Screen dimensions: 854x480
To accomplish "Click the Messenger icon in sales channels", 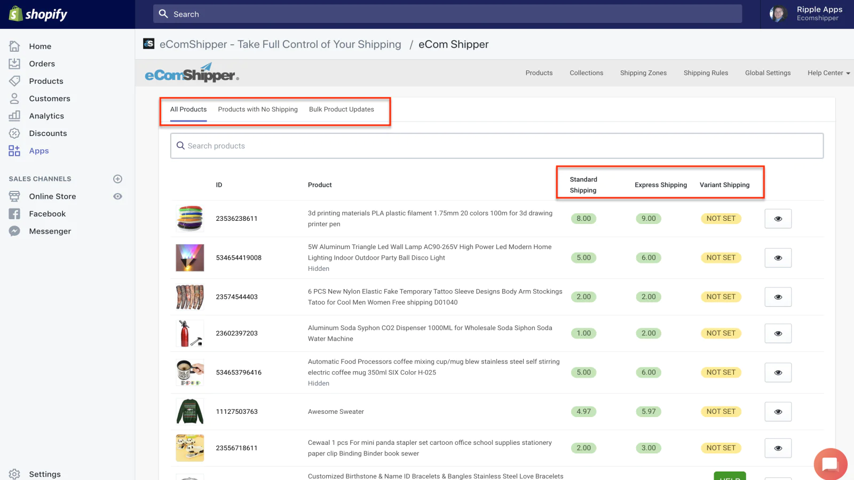I will point(14,231).
